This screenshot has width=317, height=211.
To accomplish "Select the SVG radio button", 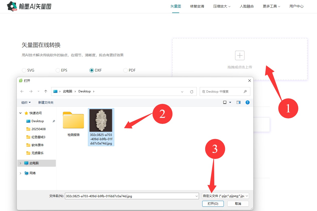I will (x=24, y=70).
